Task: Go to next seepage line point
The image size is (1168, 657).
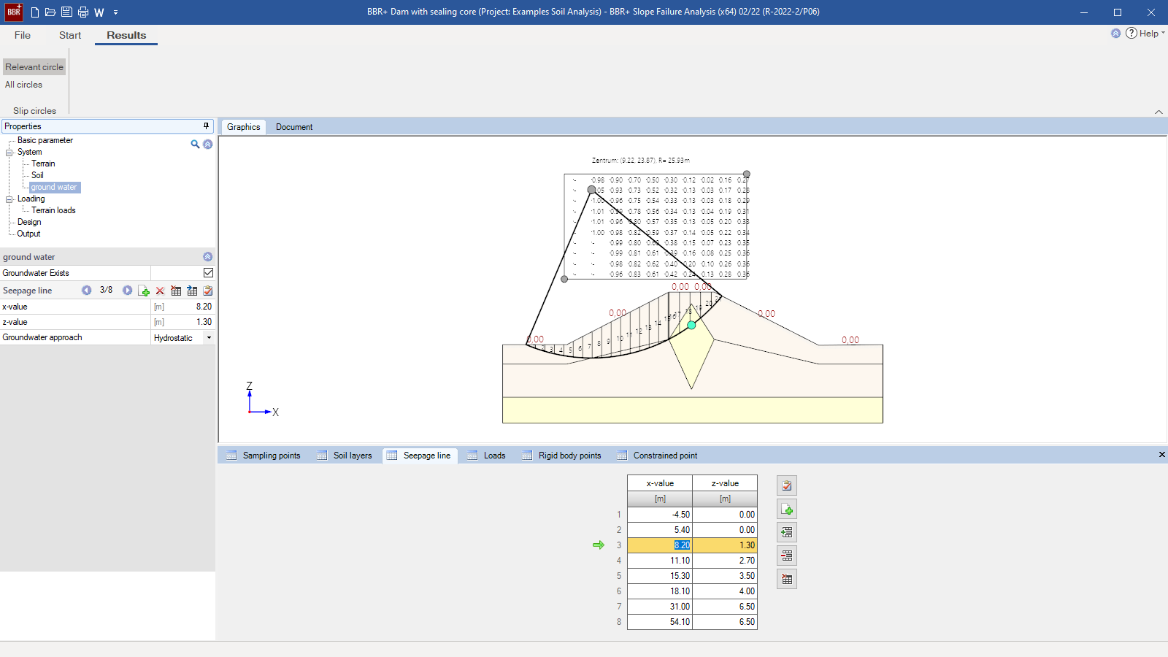Action: (128, 291)
